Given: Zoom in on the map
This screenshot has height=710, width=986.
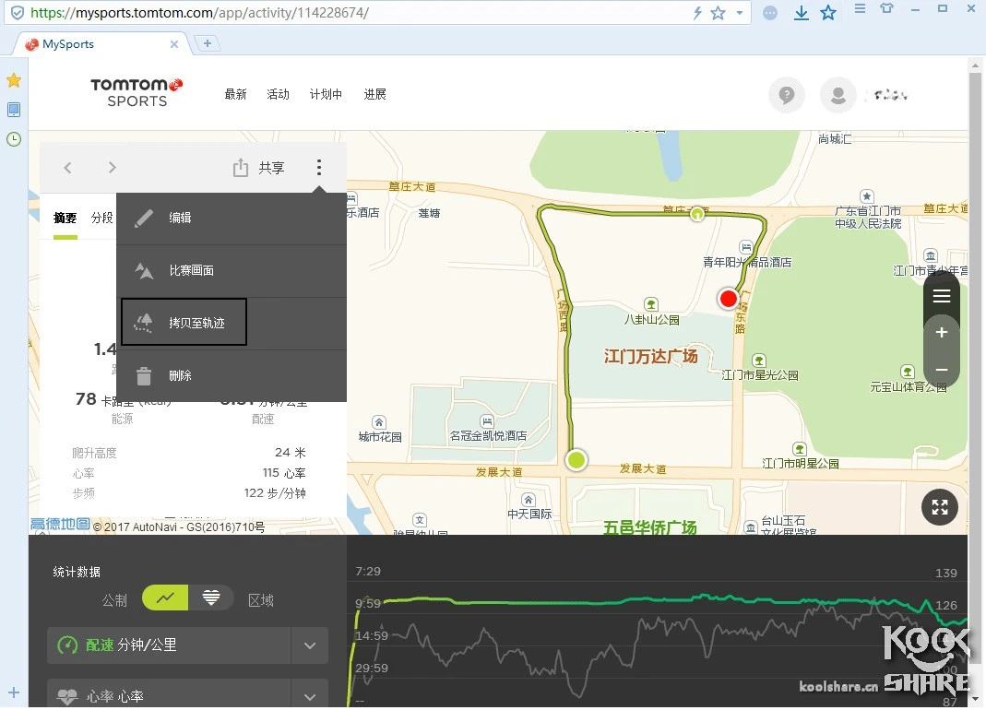Looking at the screenshot, I should coord(942,333).
